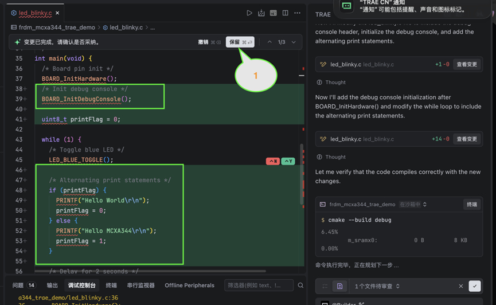Split the editor with the layout icon
Screen dimensions: 496x305
286,13
